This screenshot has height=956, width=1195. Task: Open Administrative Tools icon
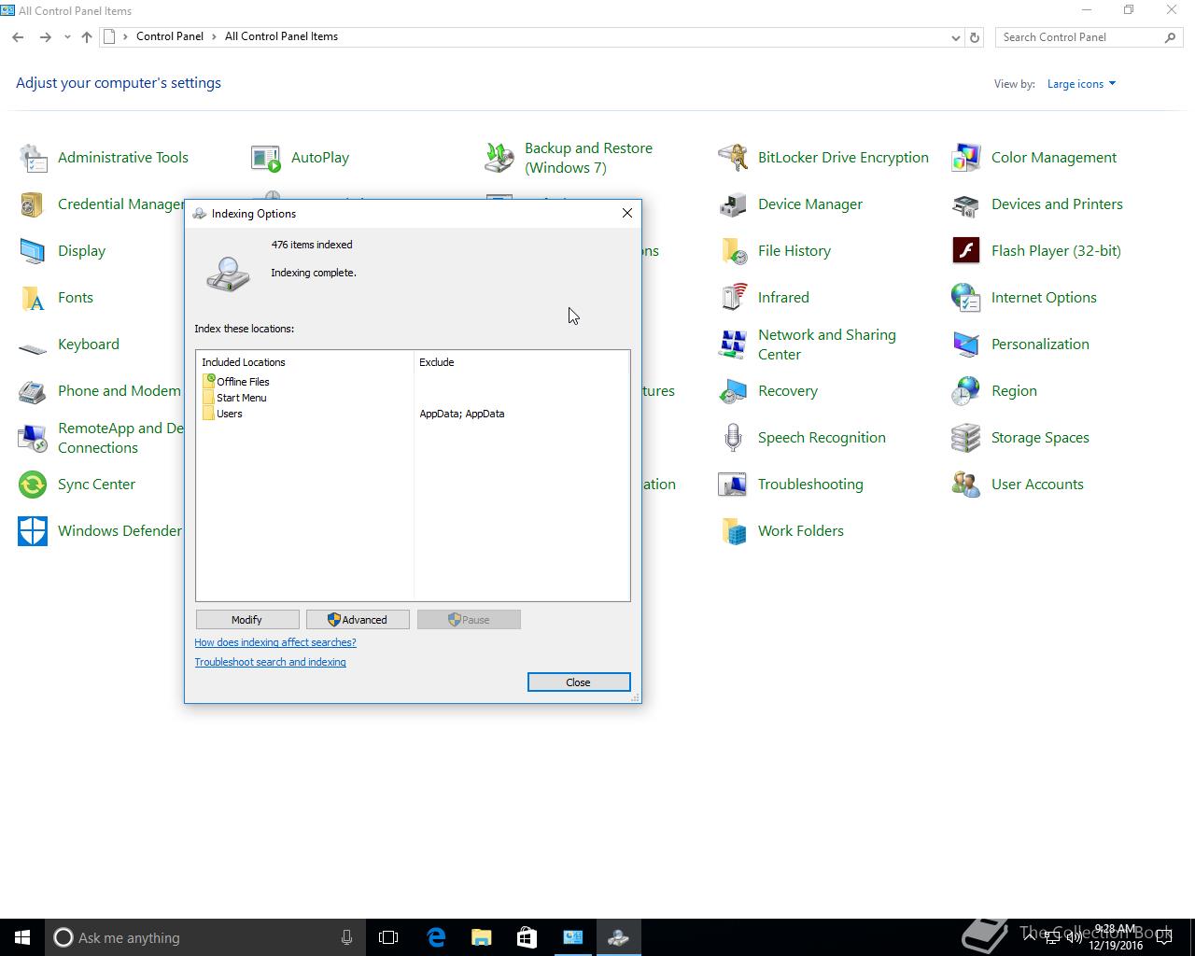tap(33, 158)
